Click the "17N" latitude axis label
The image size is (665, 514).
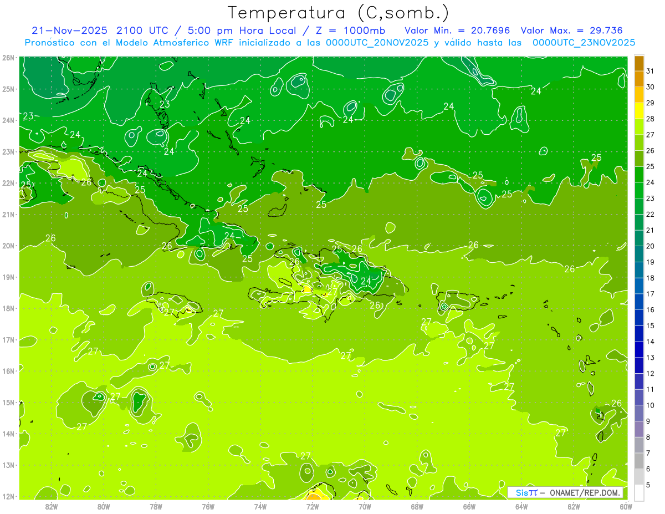pos(8,339)
